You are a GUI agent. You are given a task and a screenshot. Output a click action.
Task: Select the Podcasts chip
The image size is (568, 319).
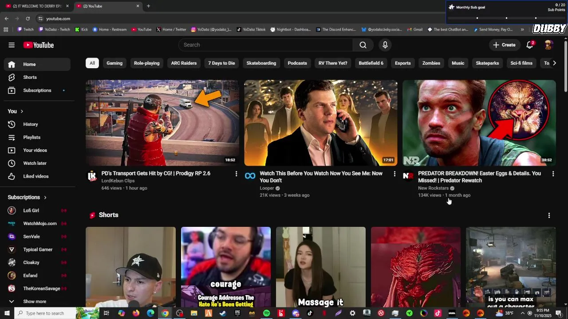(297, 63)
